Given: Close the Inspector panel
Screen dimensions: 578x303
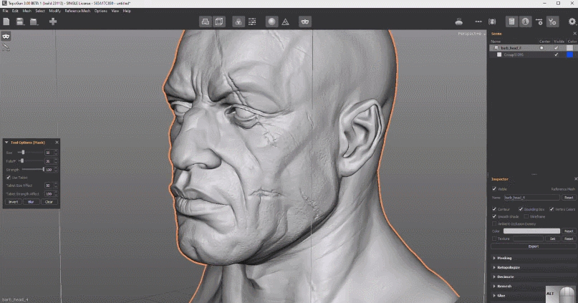Looking at the screenshot, I should point(576,179).
